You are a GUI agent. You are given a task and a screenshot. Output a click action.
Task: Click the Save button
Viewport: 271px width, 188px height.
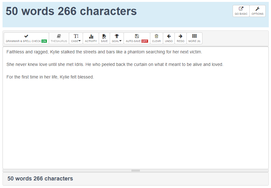tap(104, 38)
